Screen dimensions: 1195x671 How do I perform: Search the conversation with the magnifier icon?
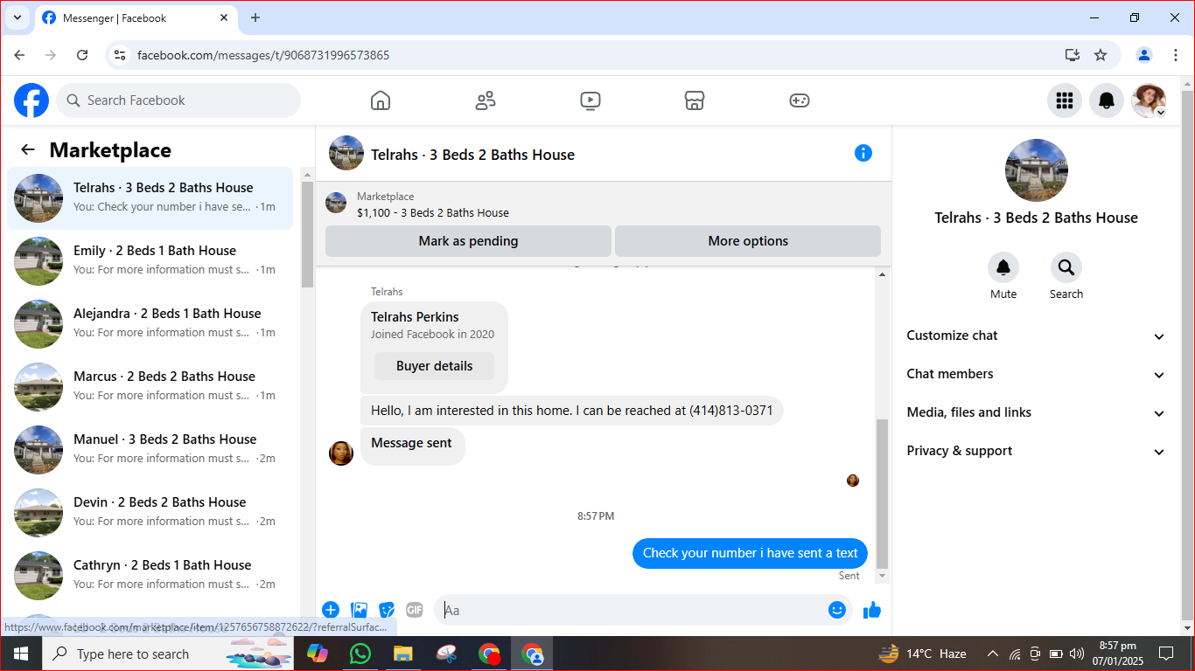click(x=1066, y=266)
